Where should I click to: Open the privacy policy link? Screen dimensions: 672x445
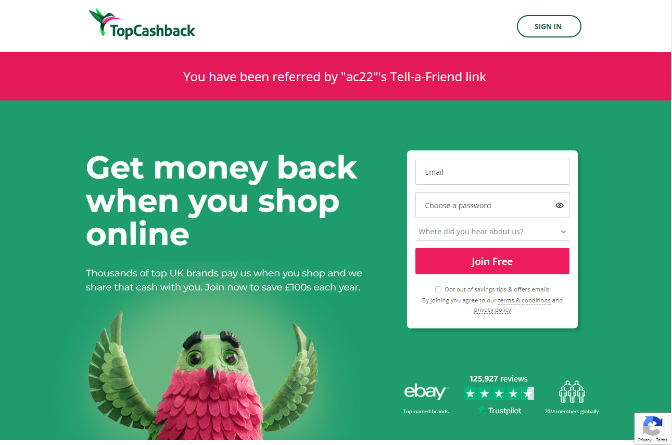click(492, 310)
